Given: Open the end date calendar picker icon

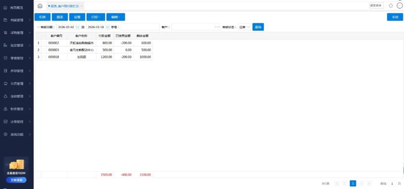Looking at the screenshot, I should click(107, 27).
